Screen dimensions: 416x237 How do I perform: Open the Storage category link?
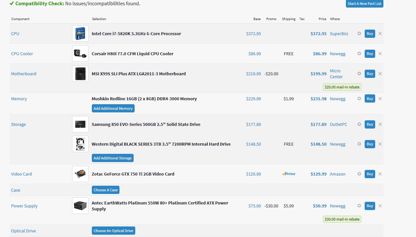(18, 124)
